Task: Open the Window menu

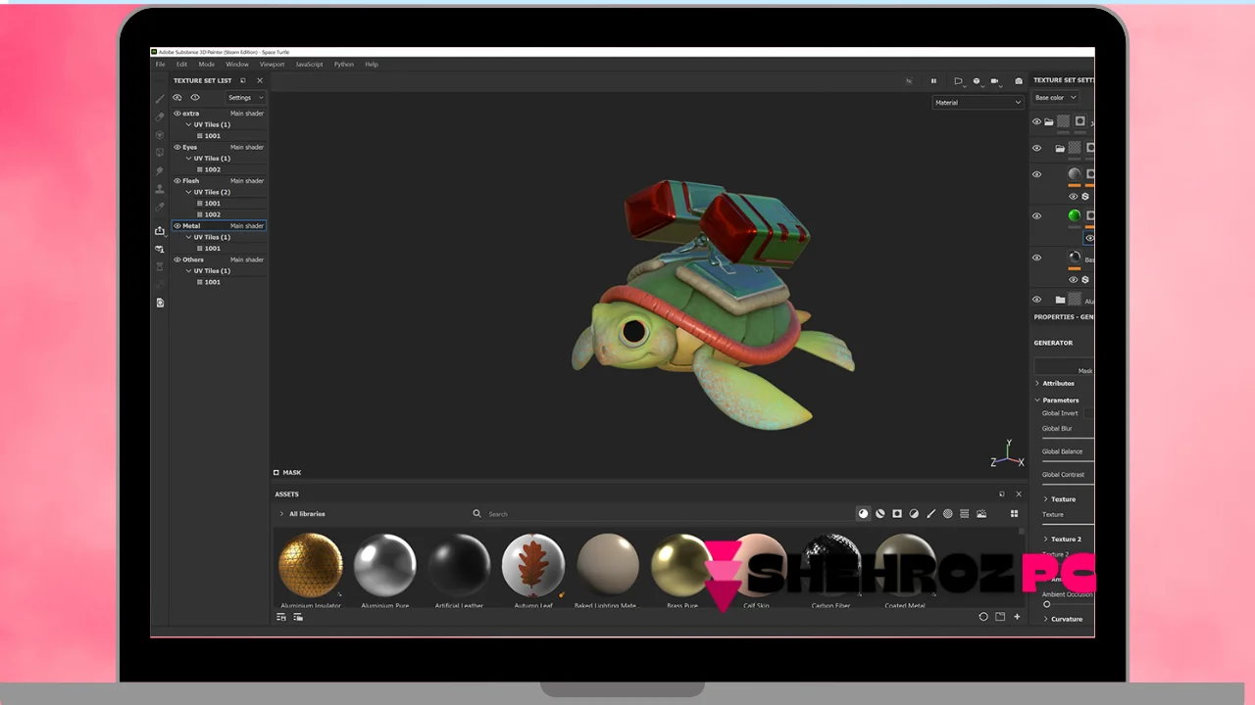Action: point(237,64)
